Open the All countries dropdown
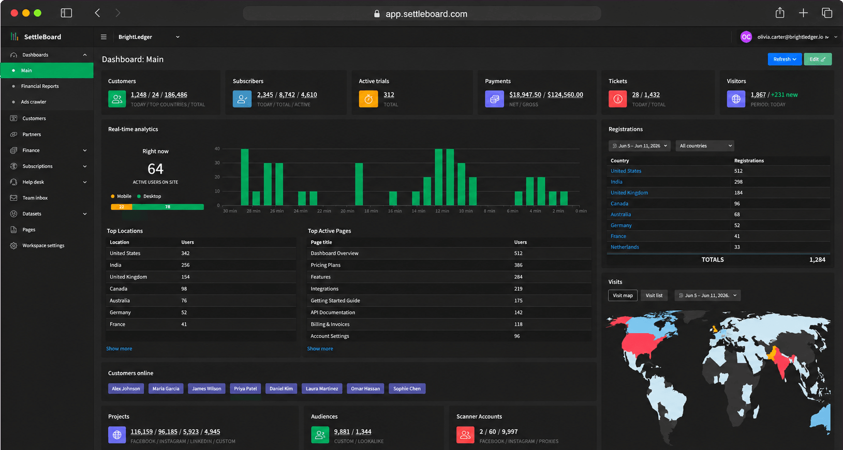843x450 pixels. (x=705, y=146)
